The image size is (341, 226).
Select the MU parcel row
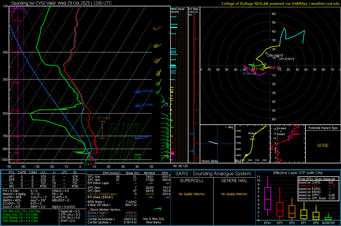pos(43,186)
